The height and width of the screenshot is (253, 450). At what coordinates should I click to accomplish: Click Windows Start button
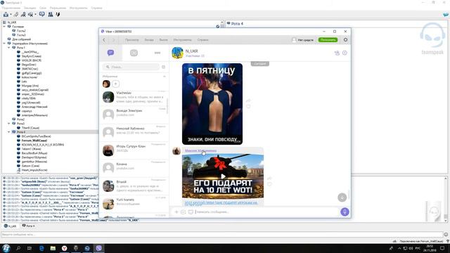point(6,248)
